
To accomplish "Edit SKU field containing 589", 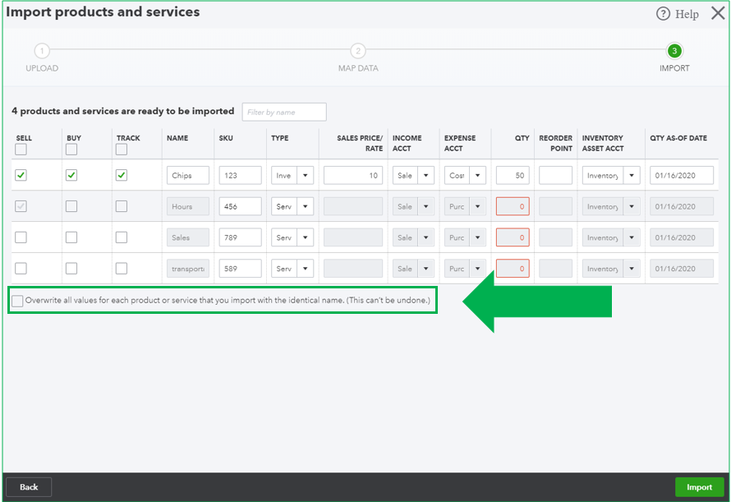I will [240, 269].
